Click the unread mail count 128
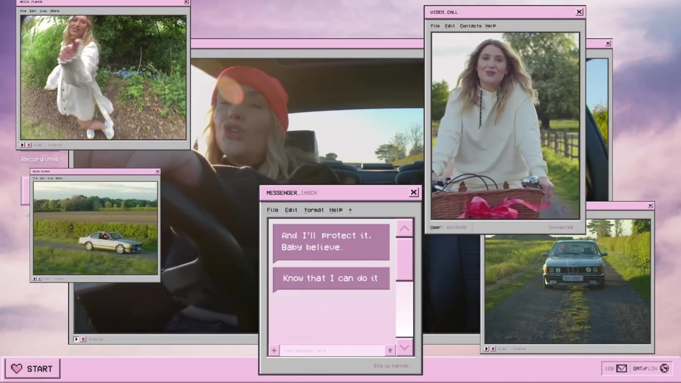This screenshot has width=681, height=383. 609,368
